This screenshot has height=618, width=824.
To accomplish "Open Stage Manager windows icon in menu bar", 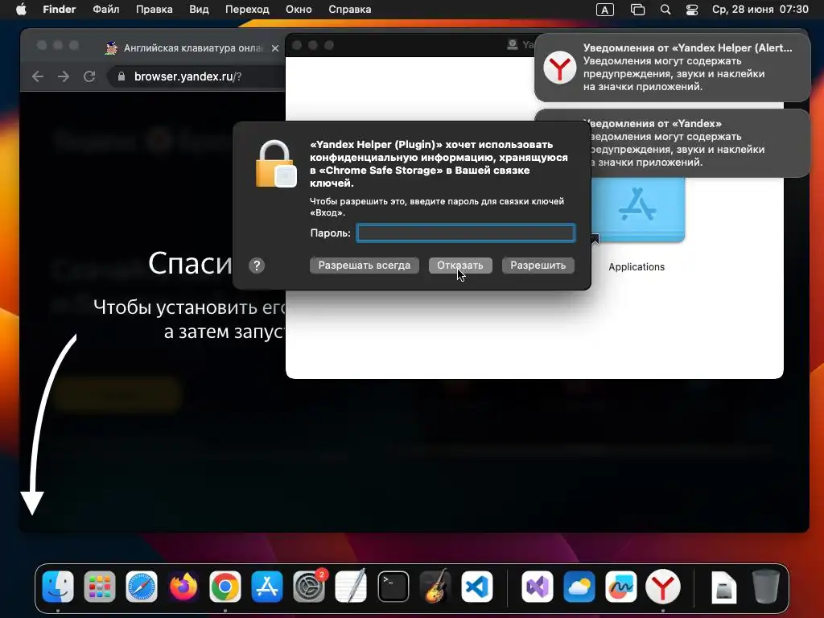I will pos(637,10).
